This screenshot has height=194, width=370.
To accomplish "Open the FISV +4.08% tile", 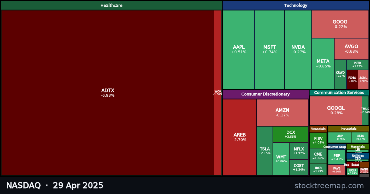I will (x=318, y=140).
